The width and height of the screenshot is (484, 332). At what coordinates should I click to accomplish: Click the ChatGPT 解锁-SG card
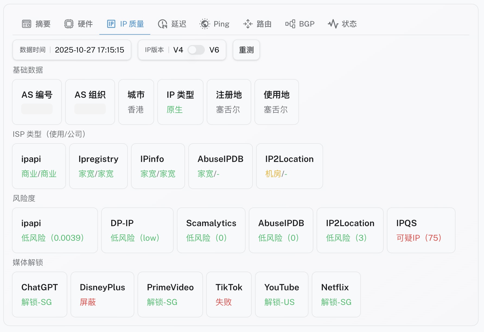(39, 294)
